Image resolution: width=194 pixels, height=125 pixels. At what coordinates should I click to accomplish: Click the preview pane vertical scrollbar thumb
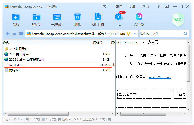tap(188, 63)
